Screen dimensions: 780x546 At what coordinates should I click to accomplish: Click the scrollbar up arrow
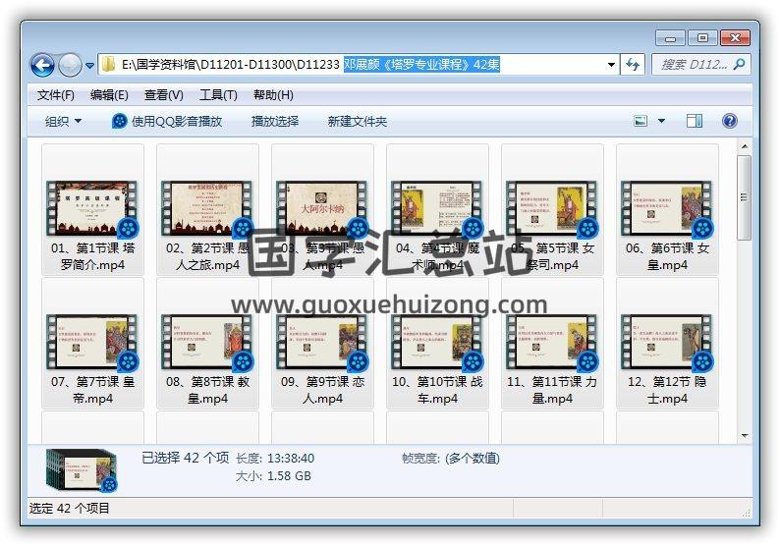point(745,146)
